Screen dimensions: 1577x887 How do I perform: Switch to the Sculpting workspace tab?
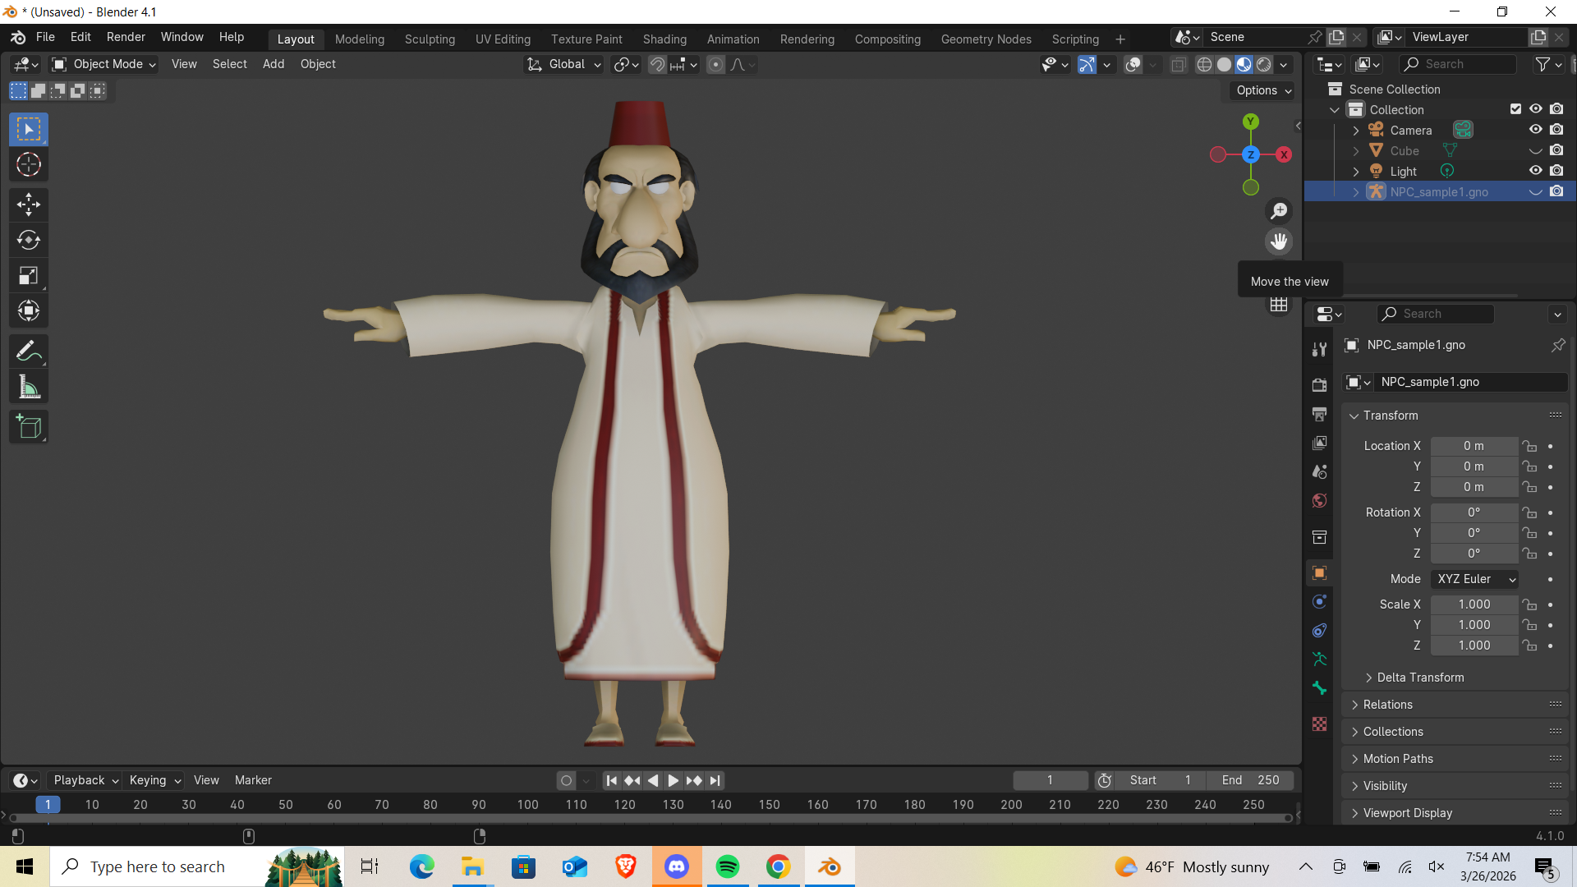pos(430,39)
